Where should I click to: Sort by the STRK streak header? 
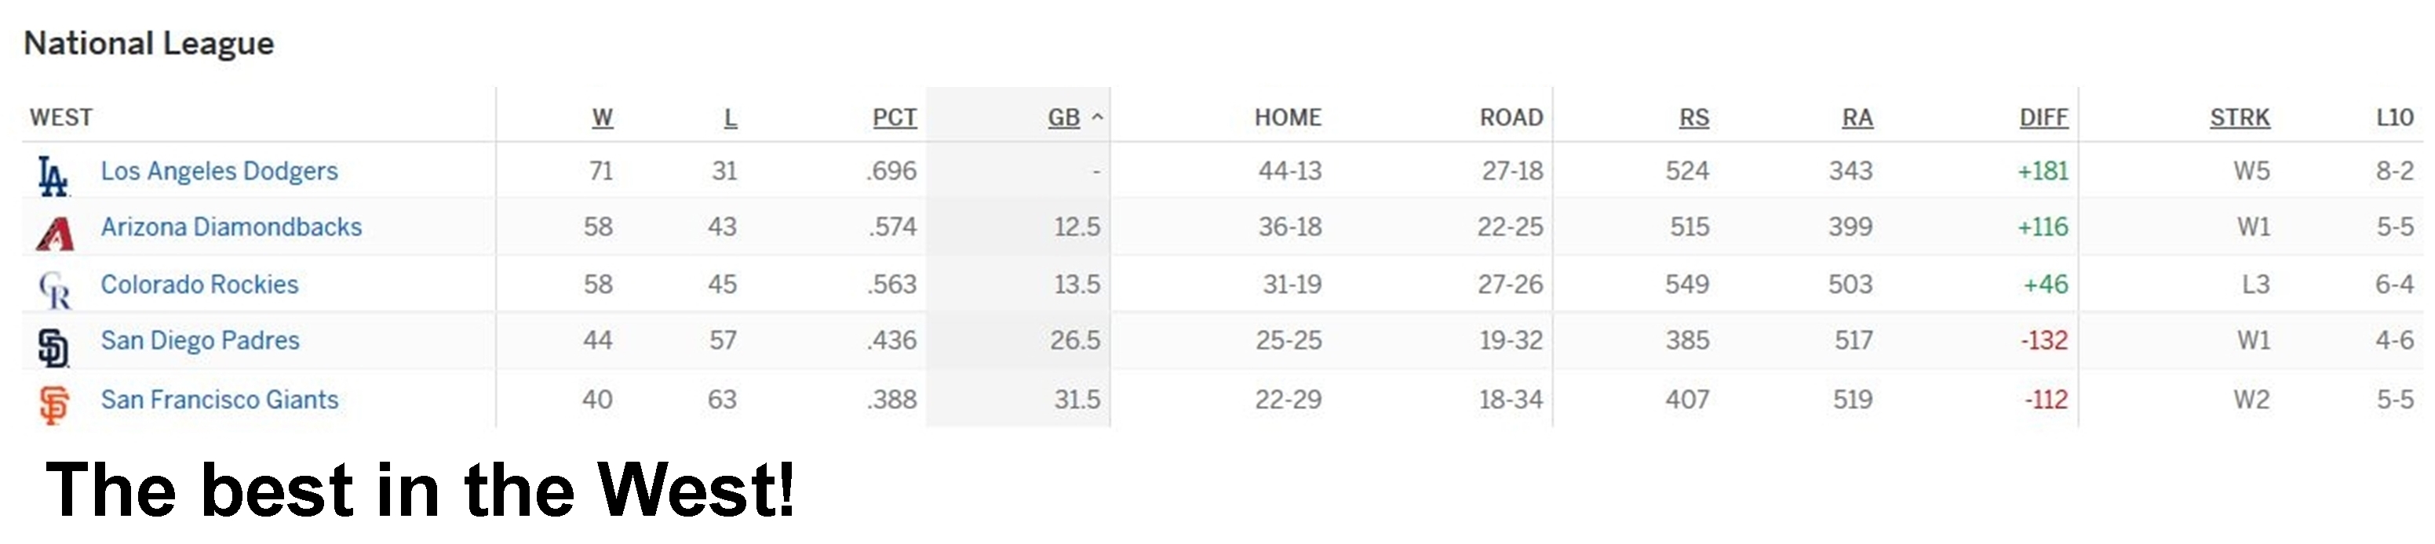(x=2240, y=117)
